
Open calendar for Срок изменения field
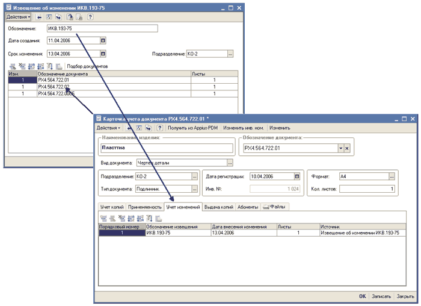click(x=103, y=54)
